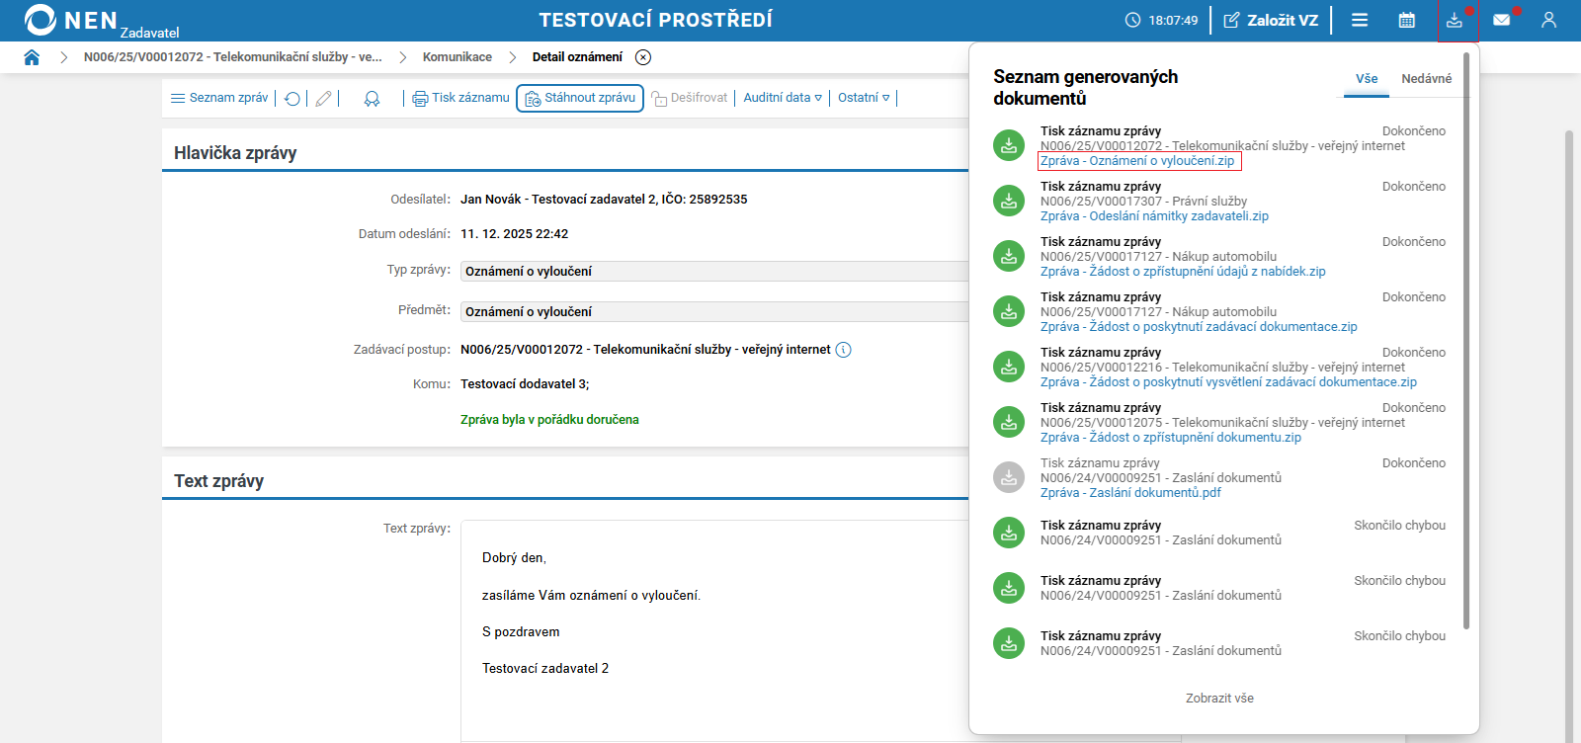Click the session timer 18:07:49
The height and width of the screenshot is (743, 1581).
tap(1162, 20)
